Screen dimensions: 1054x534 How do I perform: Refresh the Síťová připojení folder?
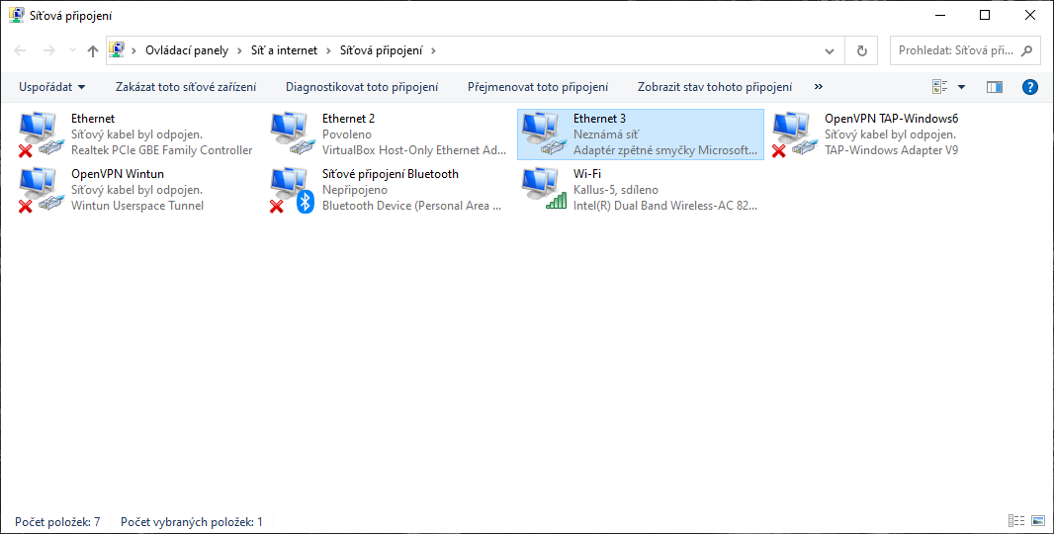point(862,50)
